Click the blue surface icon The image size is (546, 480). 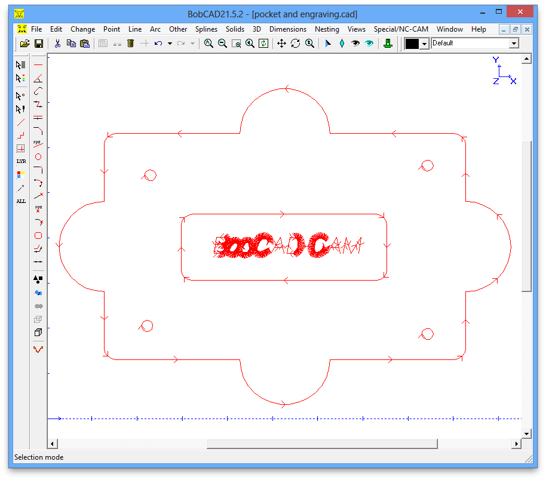pos(38,293)
